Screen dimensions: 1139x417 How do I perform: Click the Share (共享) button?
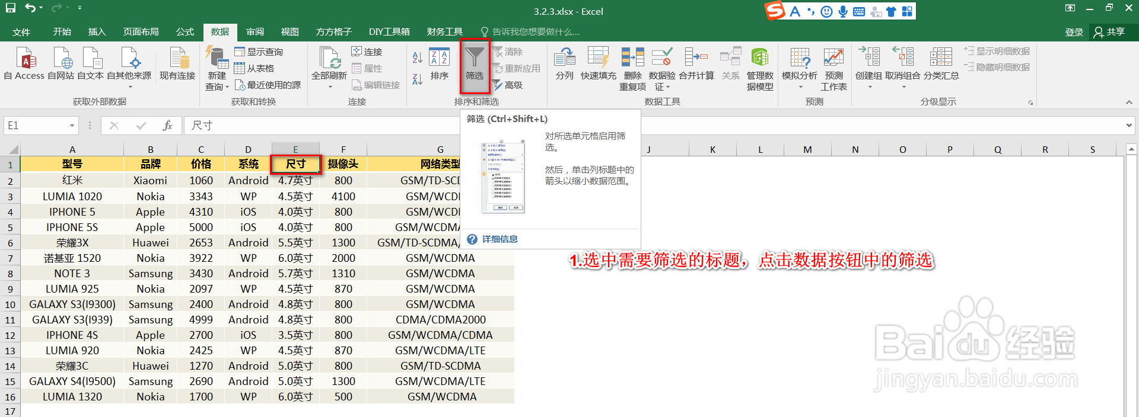[x=1109, y=32]
